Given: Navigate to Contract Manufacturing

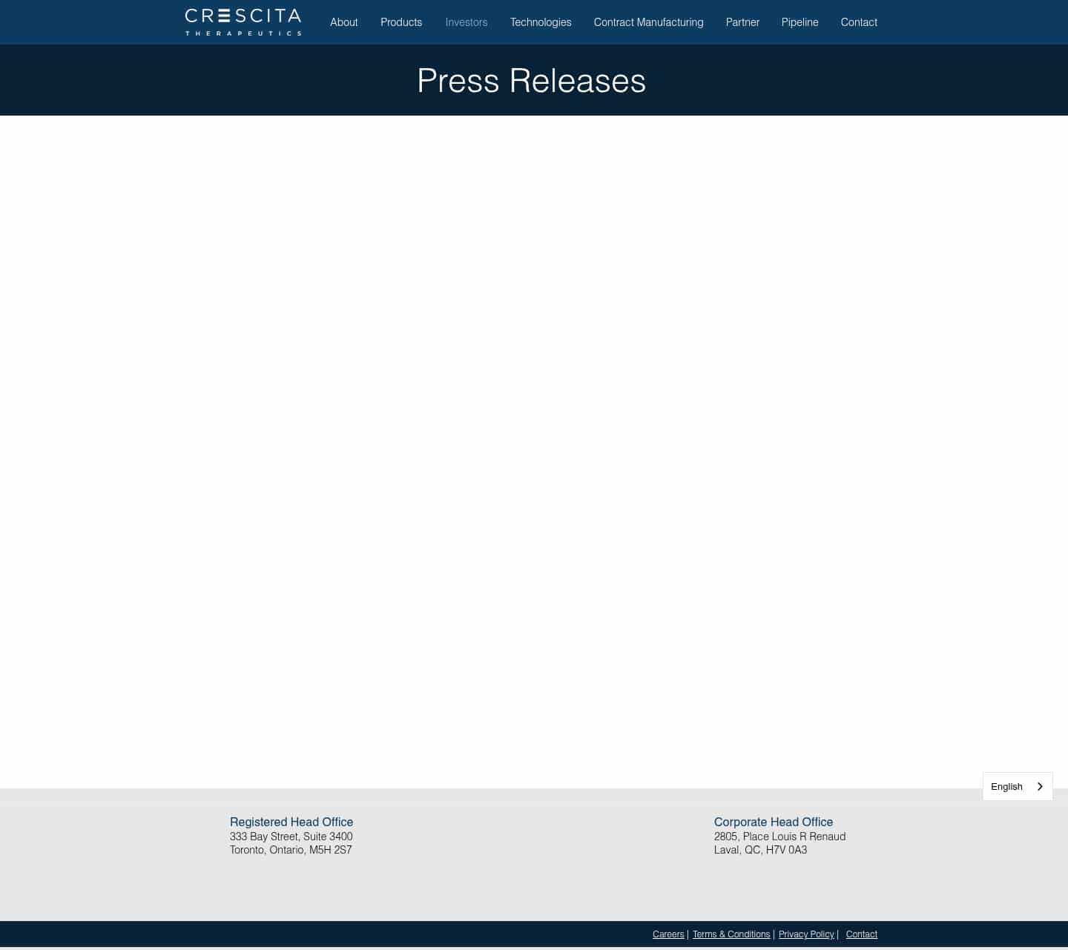Looking at the screenshot, I should pyautogui.click(x=648, y=22).
